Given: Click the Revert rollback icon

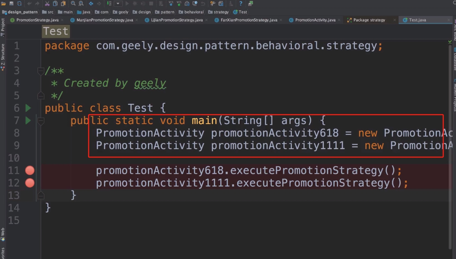Looking at the screenshot, I should click(203, 3).
